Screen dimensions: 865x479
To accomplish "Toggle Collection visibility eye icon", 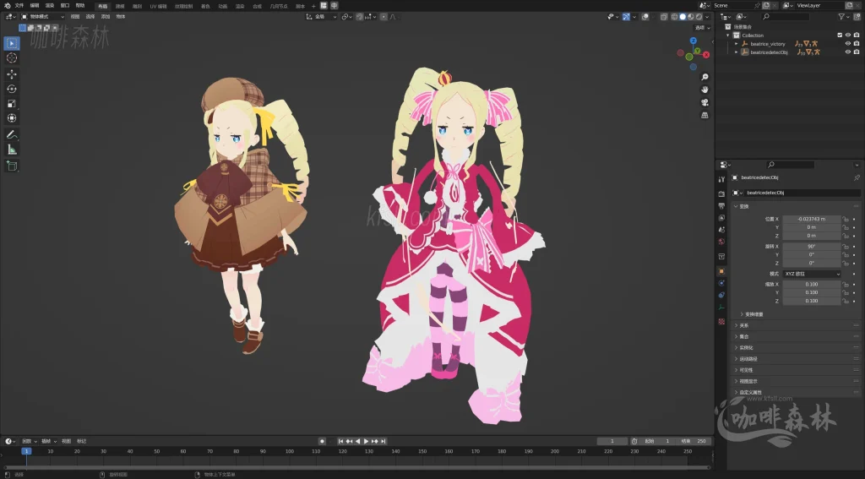I will (x=848, y=35).
